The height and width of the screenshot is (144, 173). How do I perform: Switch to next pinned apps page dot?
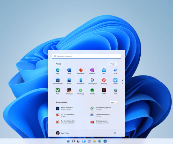pos(122,82)
